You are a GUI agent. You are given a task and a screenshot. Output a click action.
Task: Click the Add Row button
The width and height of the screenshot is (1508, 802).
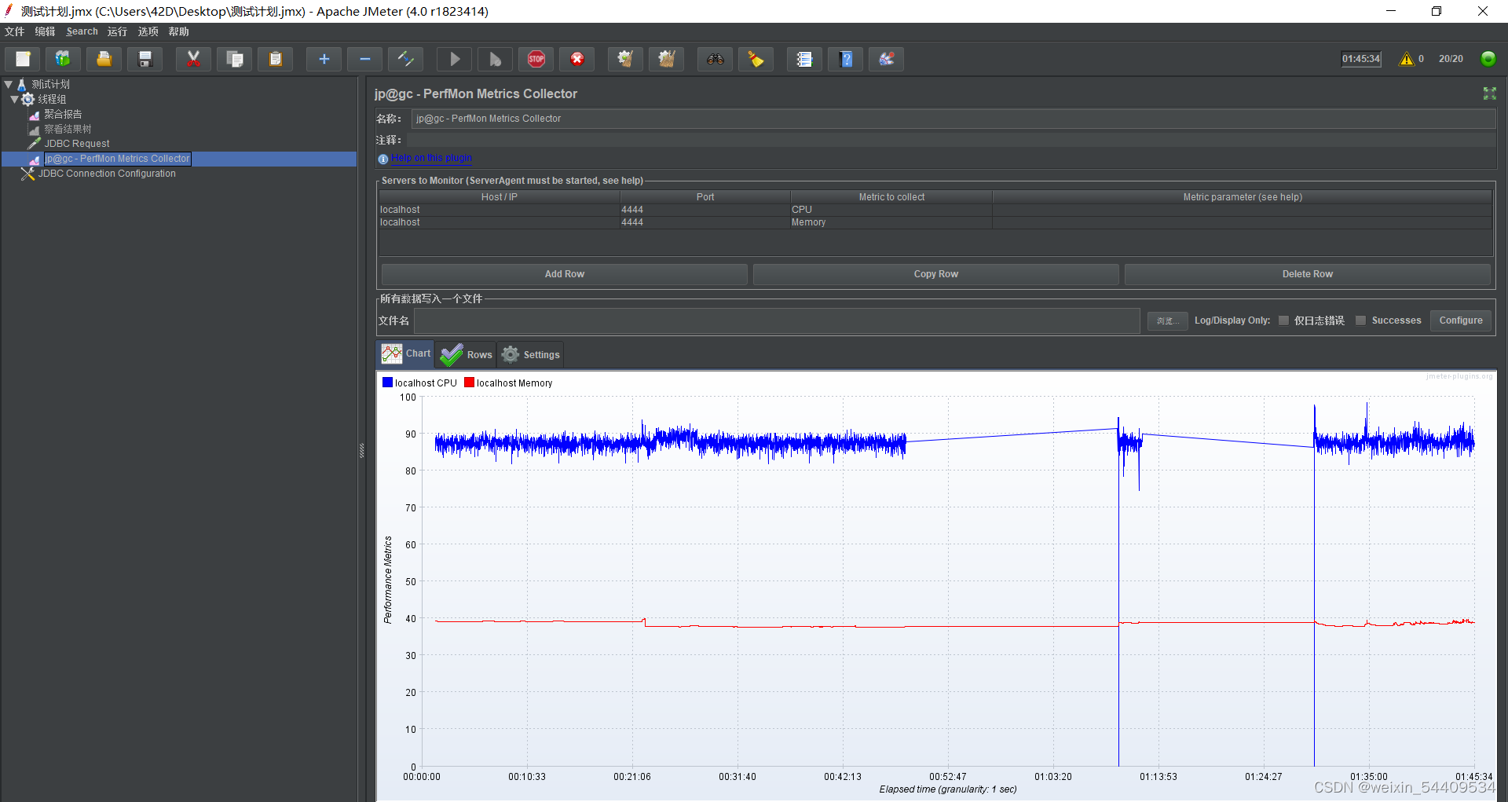[x=564, y=274]
